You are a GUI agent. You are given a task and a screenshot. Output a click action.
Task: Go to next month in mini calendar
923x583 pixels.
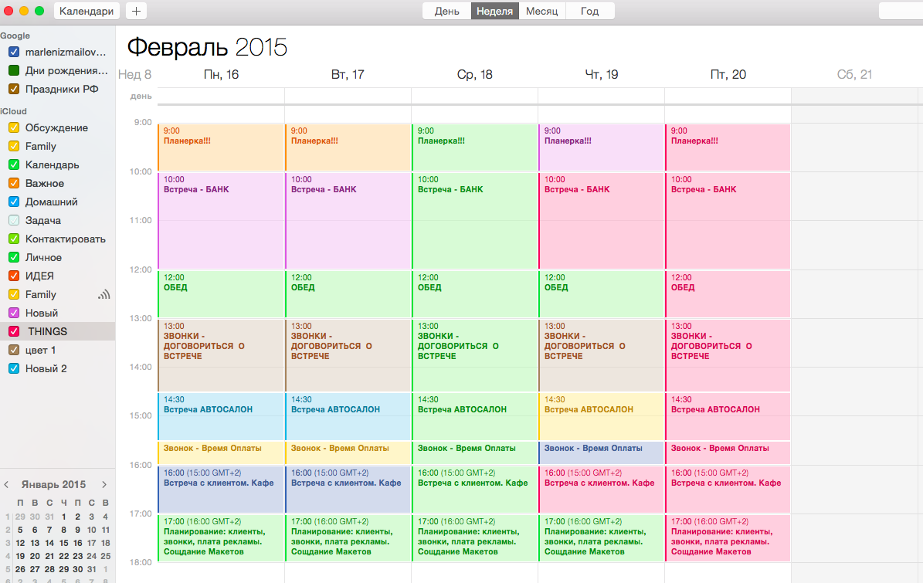tap(104, 485)
